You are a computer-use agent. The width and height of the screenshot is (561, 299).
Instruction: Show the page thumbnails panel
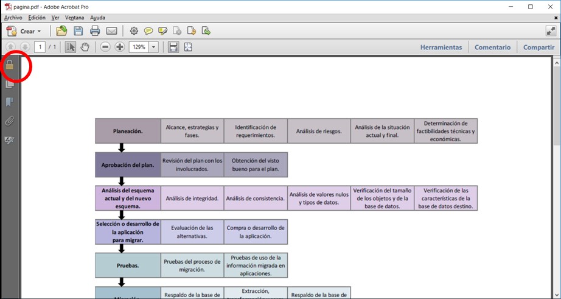click(10, 84)
